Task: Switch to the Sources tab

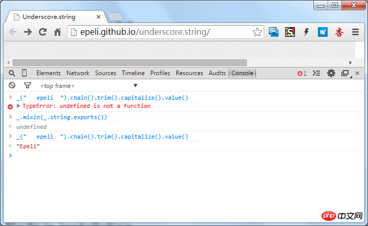Action: click(x=105, y=73)
